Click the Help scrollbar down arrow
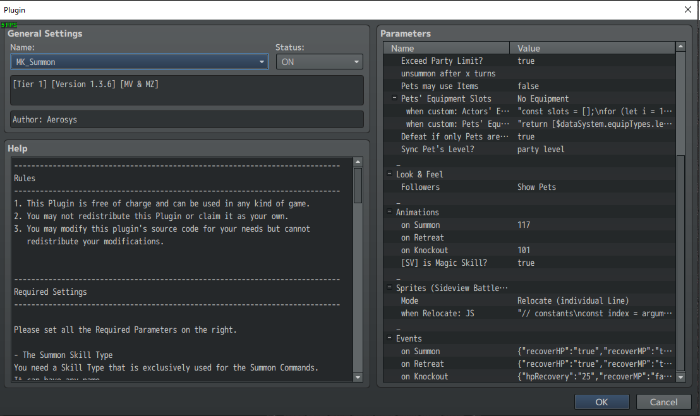Screen dimensions: 700x416 [x=358, y=377]
